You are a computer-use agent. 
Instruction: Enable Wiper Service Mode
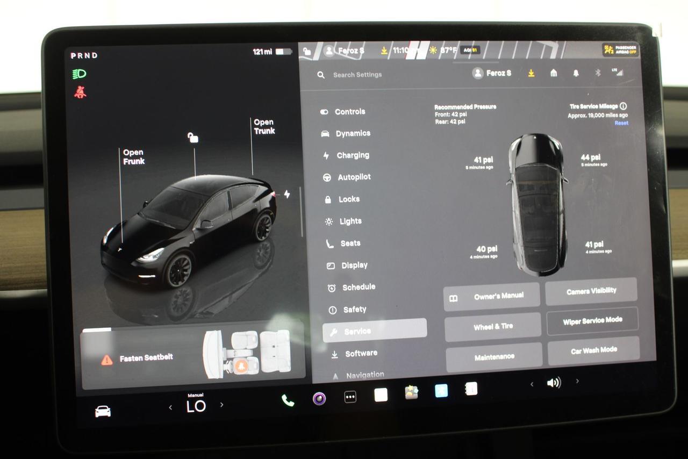click(x=592, y=321)
